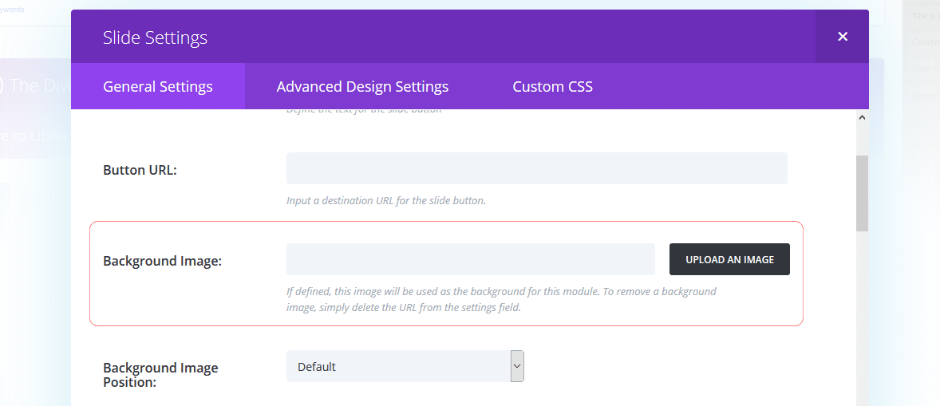Click the settings panel scrollbar thumb
The height and width of the screenshot is (406, 940).
862,193
